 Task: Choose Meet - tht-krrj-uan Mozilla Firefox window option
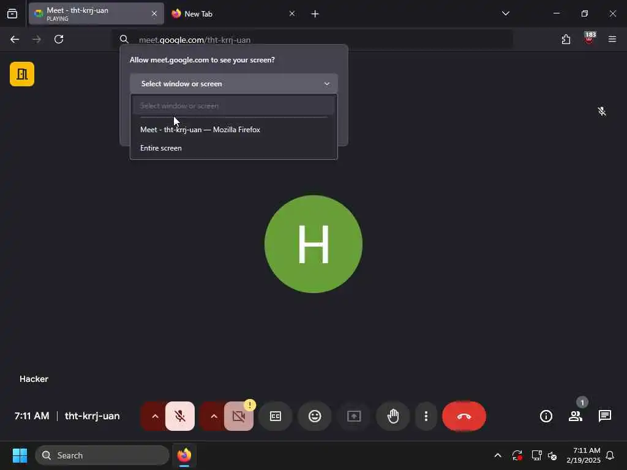(233, 130)
